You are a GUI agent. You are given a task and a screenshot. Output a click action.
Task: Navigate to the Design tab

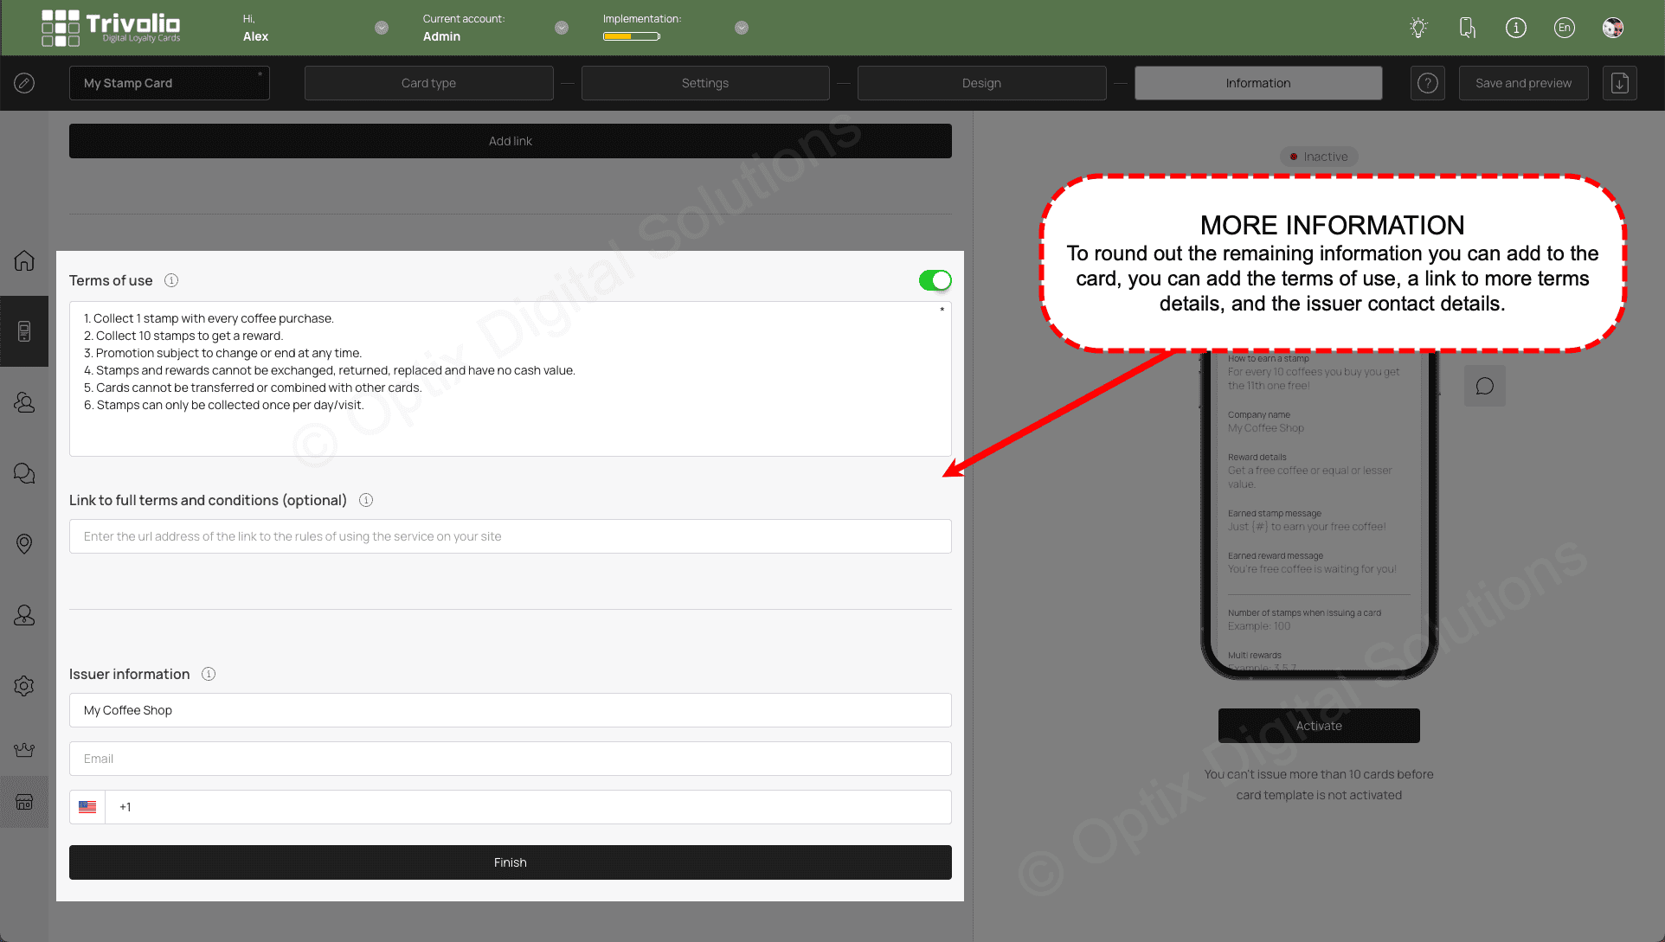[x=980, y=81]
